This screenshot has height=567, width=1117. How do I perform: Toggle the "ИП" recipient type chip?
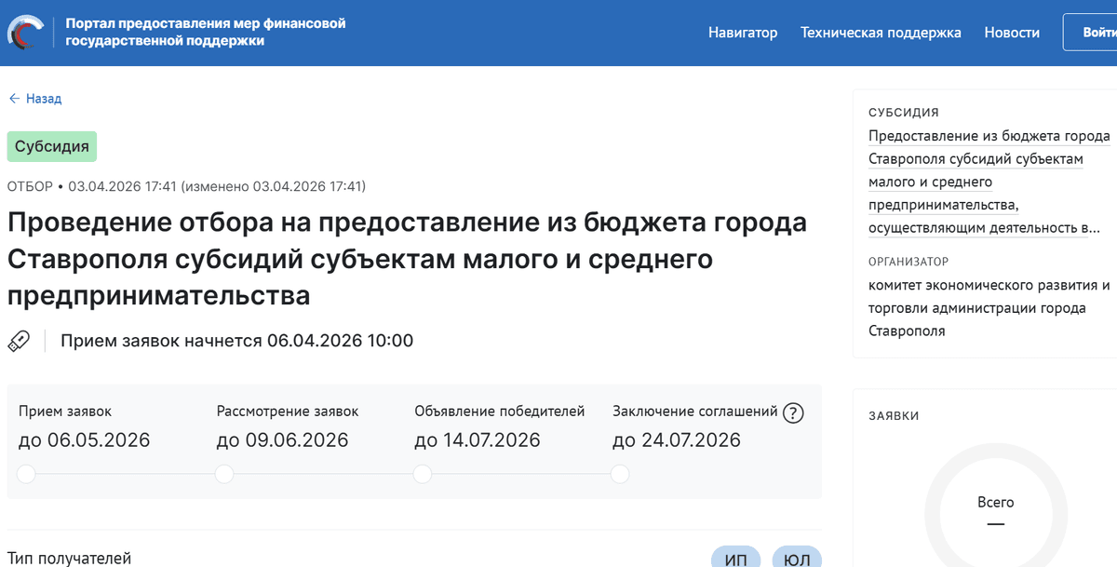[x=735, y=557]
